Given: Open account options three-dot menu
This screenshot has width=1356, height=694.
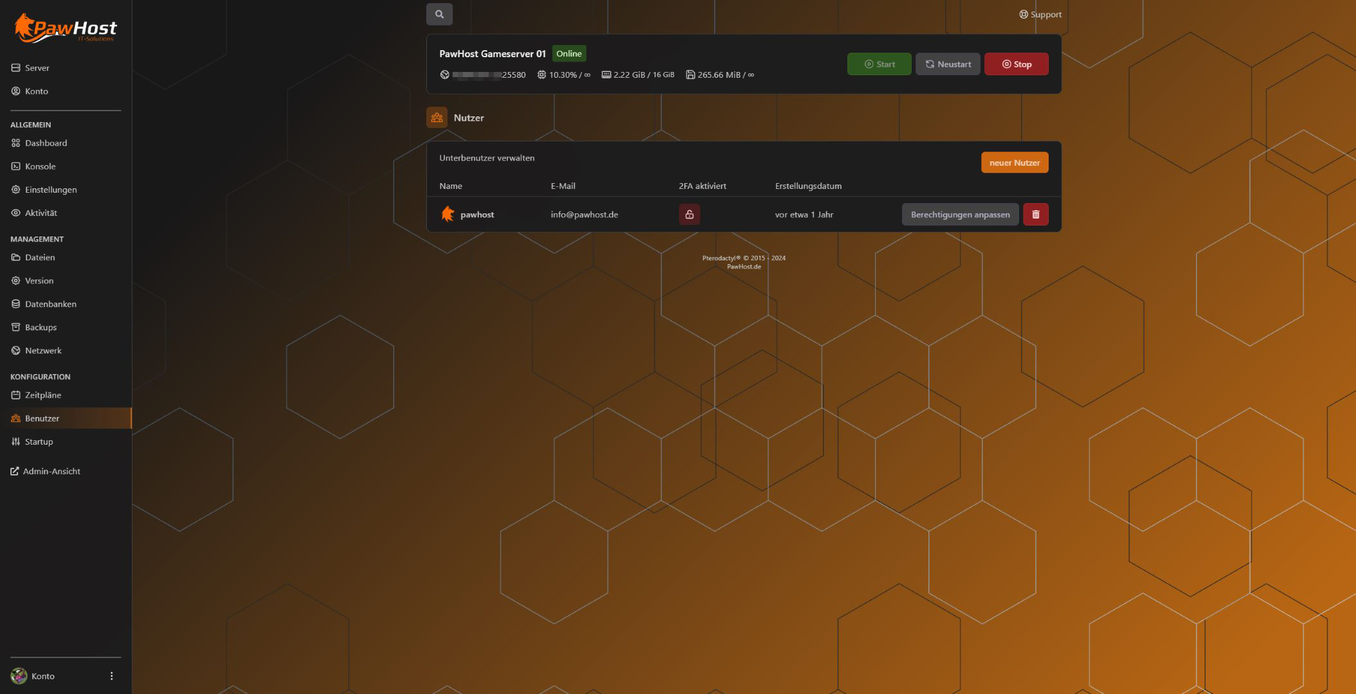Looking at the screenshot, I should click(x=111, y=676).
